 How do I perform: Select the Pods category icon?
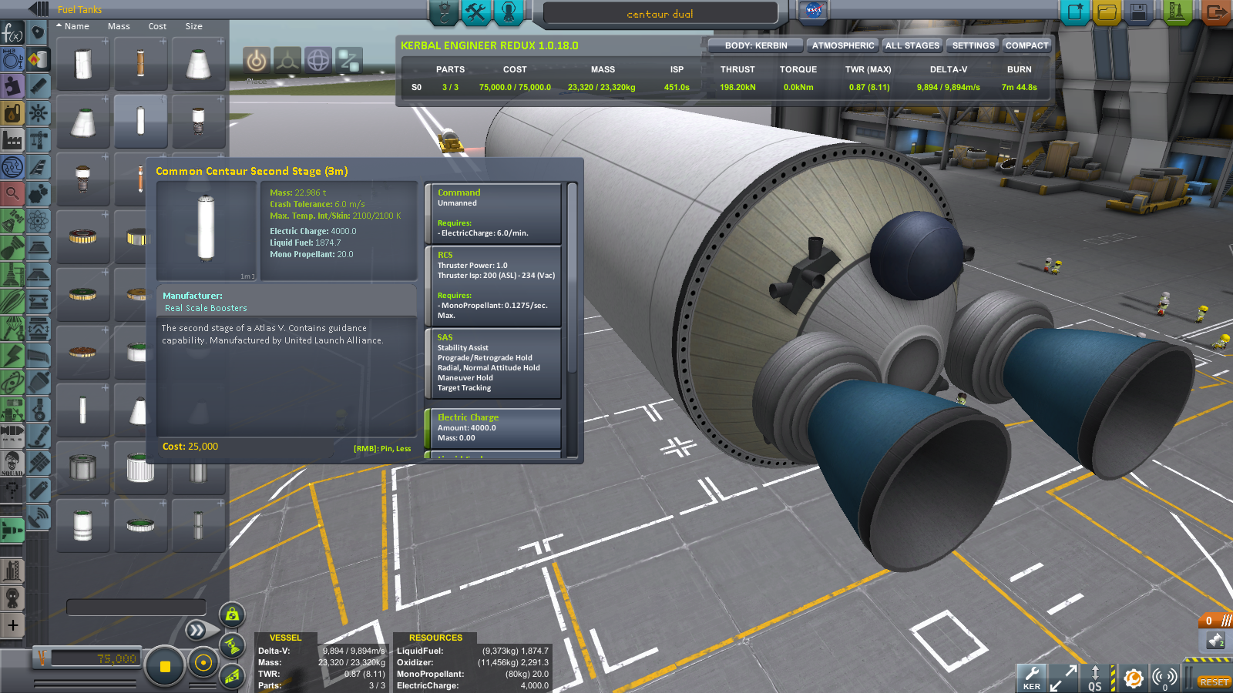(x=38, y=32)
